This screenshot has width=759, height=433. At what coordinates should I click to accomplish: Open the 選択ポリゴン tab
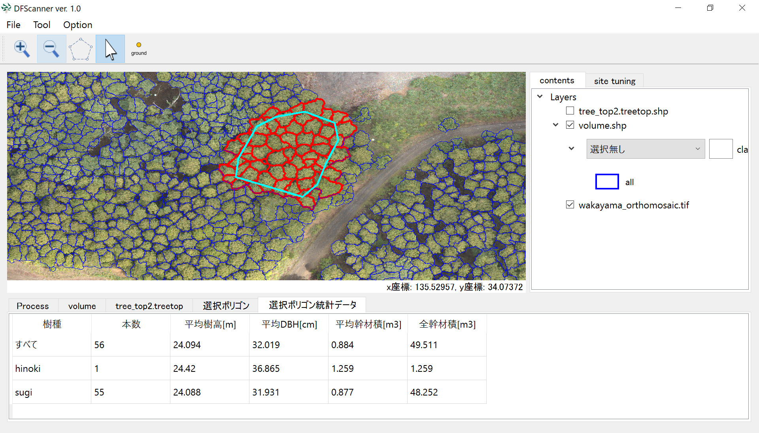point(226,306)
